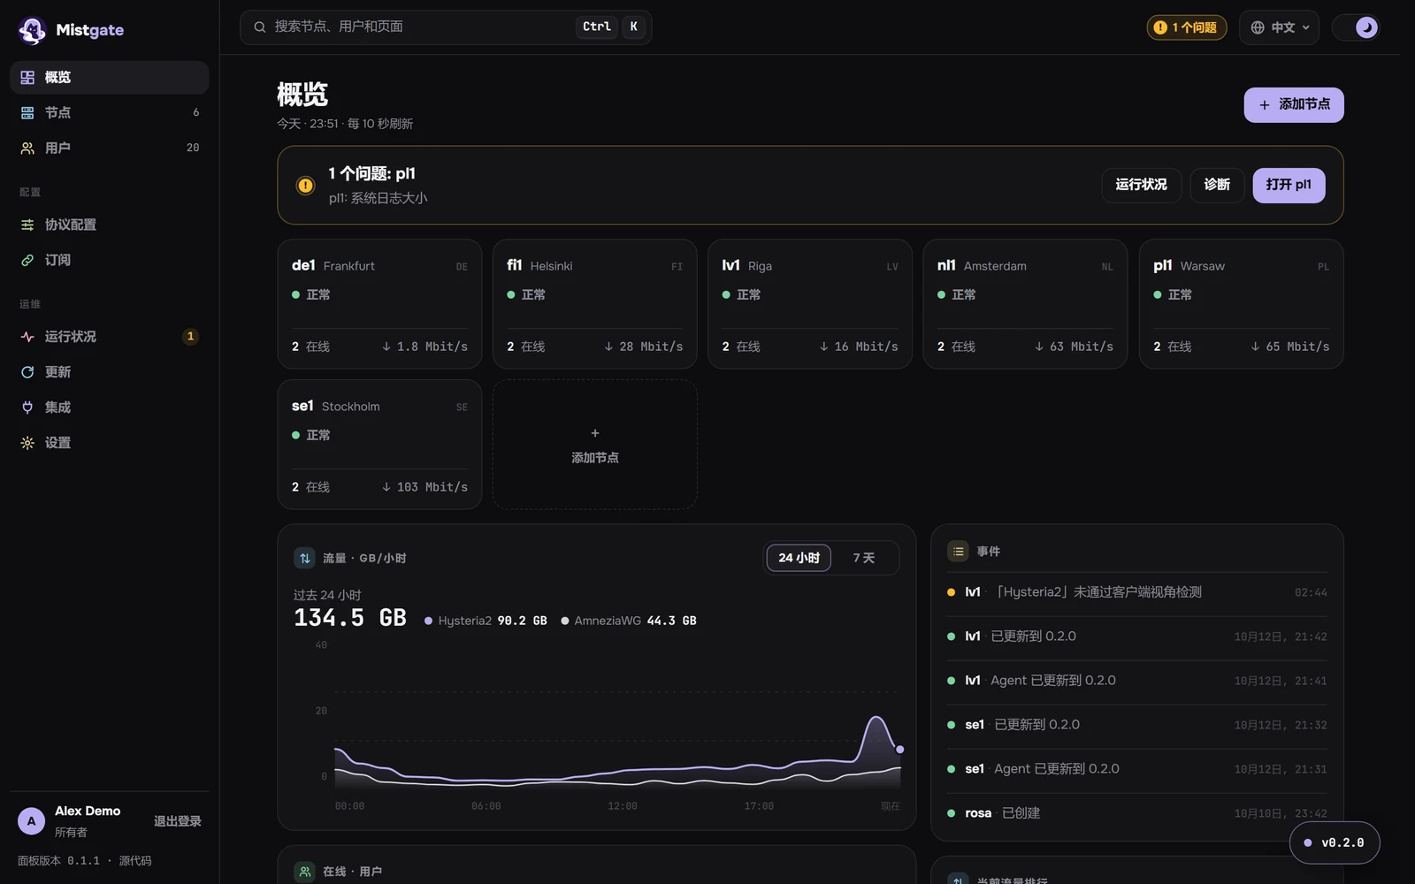The height and width of the screenshot is (884, 1415).
Task: Open the 源代码 source code link
Action: 135,861
